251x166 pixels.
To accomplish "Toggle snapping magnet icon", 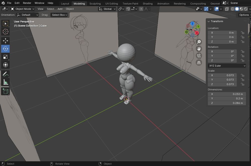I will [x=128, y=9].
